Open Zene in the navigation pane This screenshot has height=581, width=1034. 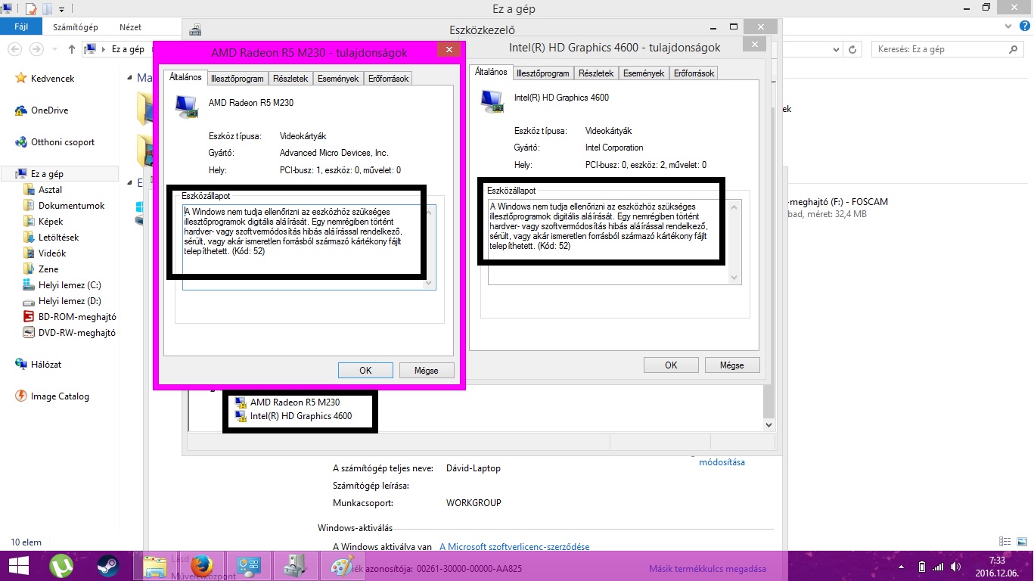point(48,269)
